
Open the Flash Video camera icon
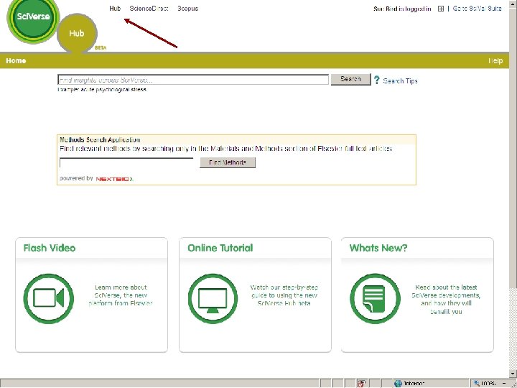(49, 298)
